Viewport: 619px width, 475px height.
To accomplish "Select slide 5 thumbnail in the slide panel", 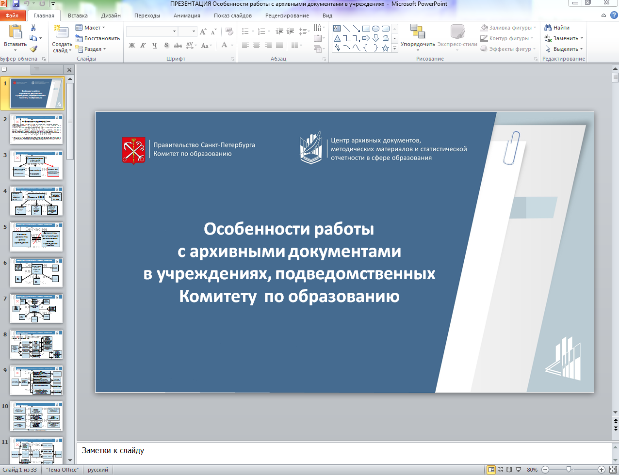I will click(x=36, y=237).
